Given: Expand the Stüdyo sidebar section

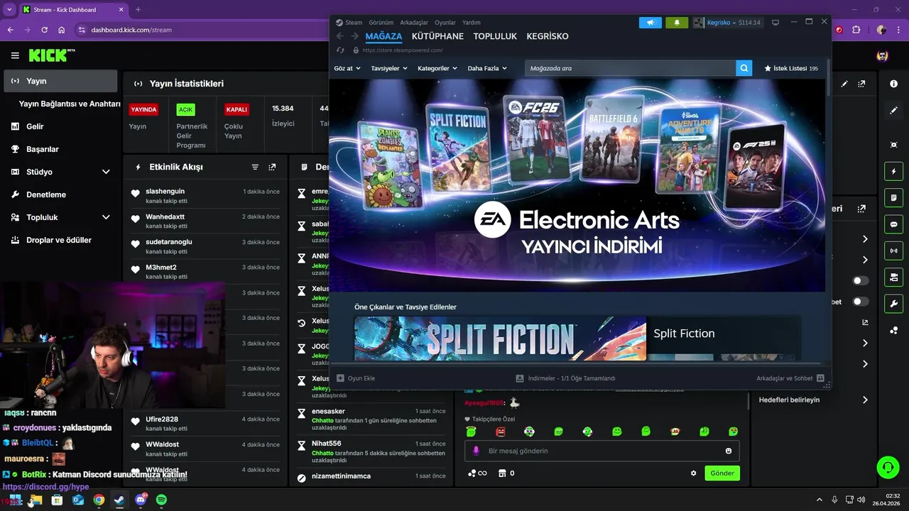Looking at the screenshot, I should (x=106, y=172).
